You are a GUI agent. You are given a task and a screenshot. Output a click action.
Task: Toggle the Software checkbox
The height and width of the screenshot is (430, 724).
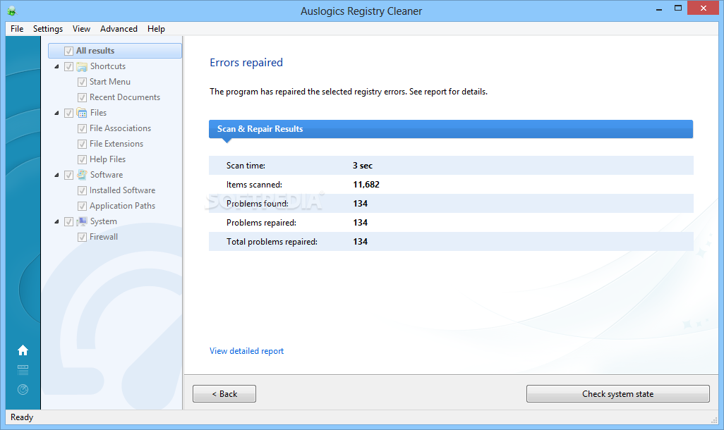68,175
